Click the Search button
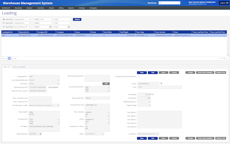 (77, 19)
